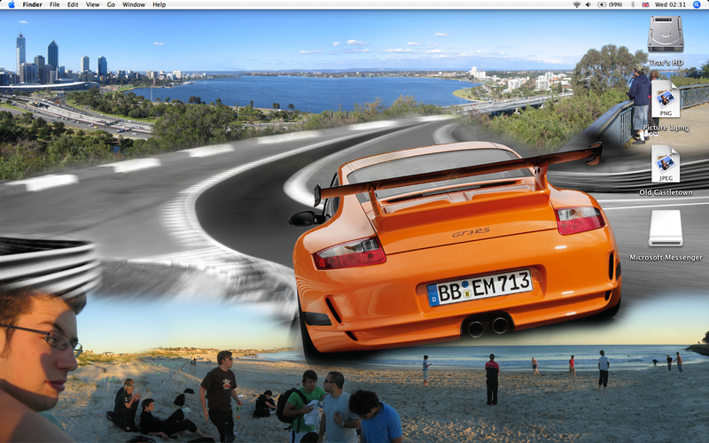Image resolution: width=709 pixels, height=443 pixels.
Task: Open the Help menu
Action: click(x=159, y=4)
